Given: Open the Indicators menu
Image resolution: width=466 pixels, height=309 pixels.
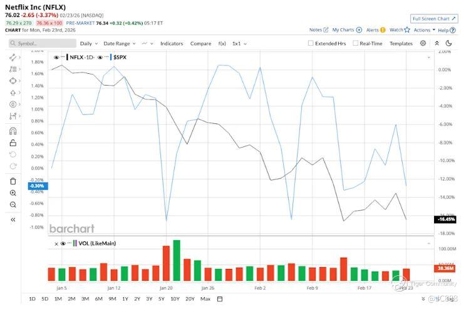Looking at the screenshot, I should coord(172,44).
